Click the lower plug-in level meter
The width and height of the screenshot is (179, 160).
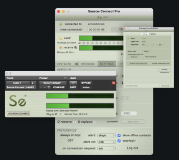point(80,106)
